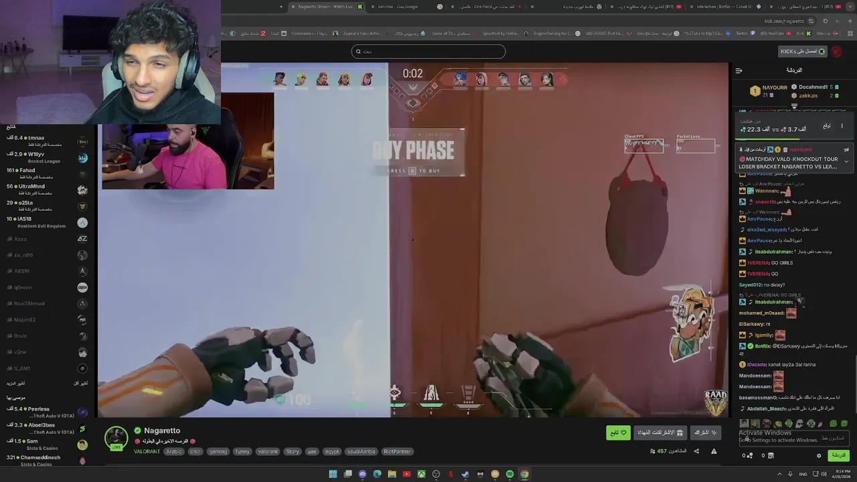The width and height of the screenshot is (857, 482).
Task: Select the valorant tag
Action: click(268, 452)
